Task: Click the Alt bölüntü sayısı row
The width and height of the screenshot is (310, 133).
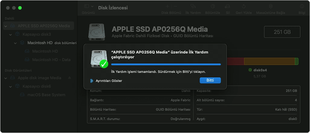Action: click(x=247, y=100)
